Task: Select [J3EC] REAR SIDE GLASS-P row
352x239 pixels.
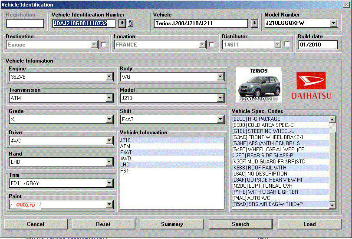Action: click(281, 156)
